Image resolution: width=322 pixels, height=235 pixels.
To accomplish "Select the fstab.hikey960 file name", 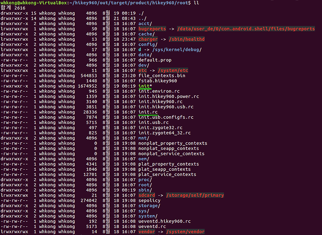I will pyautogui.click(x=158, y=81).
